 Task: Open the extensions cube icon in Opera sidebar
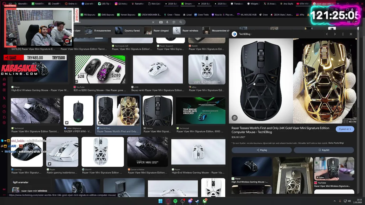(x=4, y=117)
